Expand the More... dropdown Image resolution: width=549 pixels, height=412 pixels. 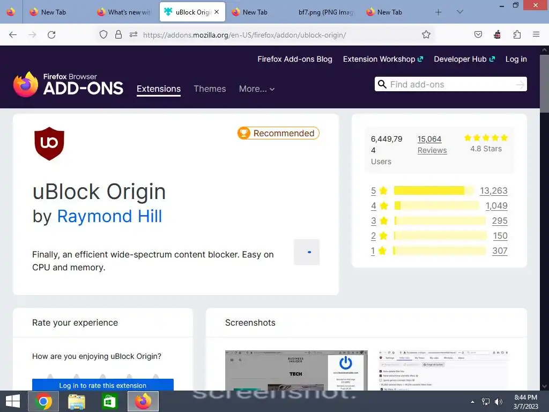click(x=257, y=89)
